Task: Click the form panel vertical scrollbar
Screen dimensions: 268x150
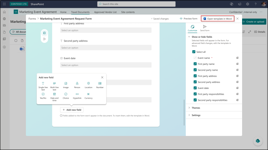Action: click(184, 112)
